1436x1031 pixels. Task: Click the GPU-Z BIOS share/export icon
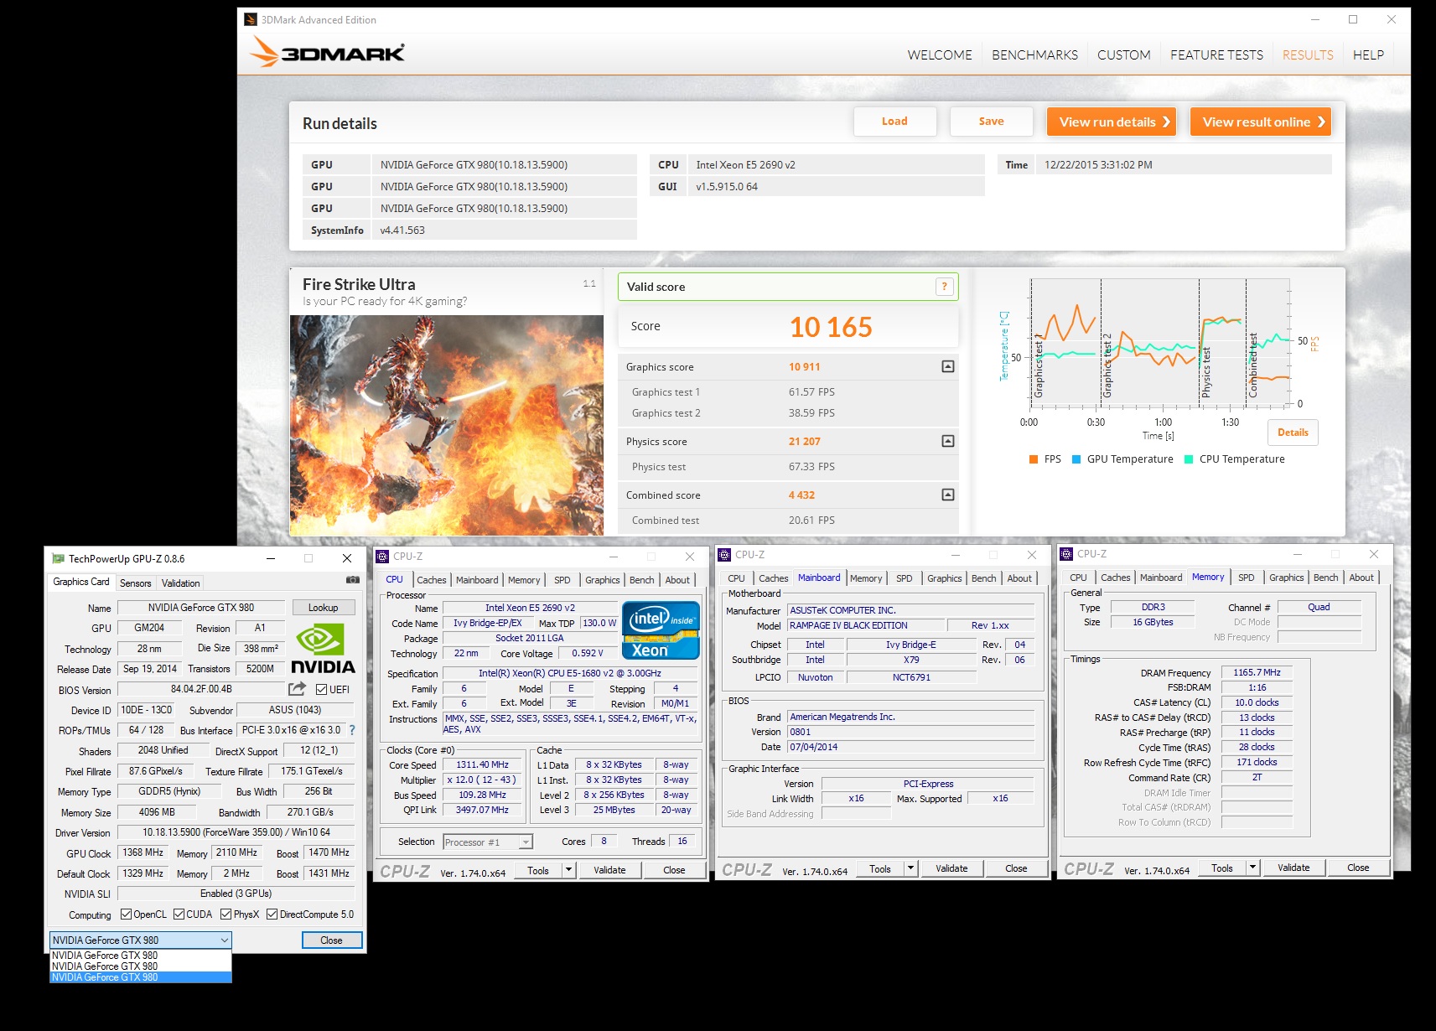point(297,689)
